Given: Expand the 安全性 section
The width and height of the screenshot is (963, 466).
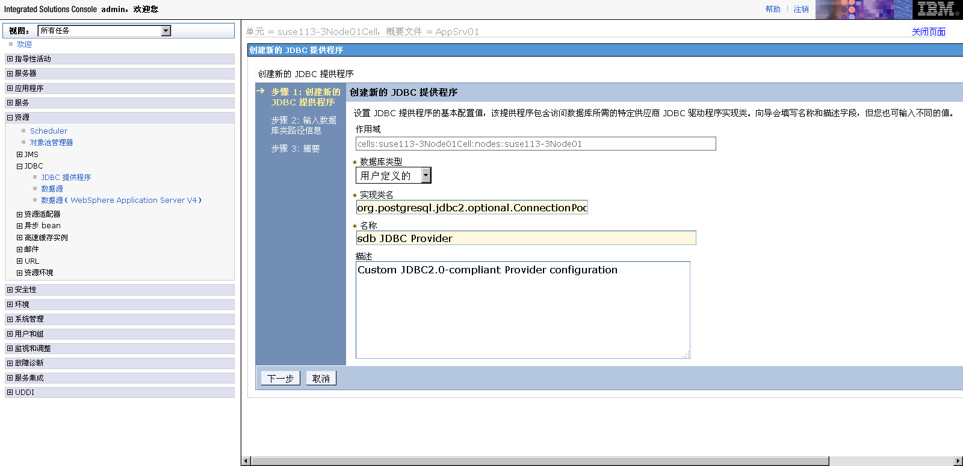Looking at the screenshot, I should (x=10, y=290).
